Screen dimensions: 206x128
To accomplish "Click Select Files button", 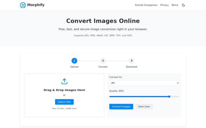I will click(64, 102).
